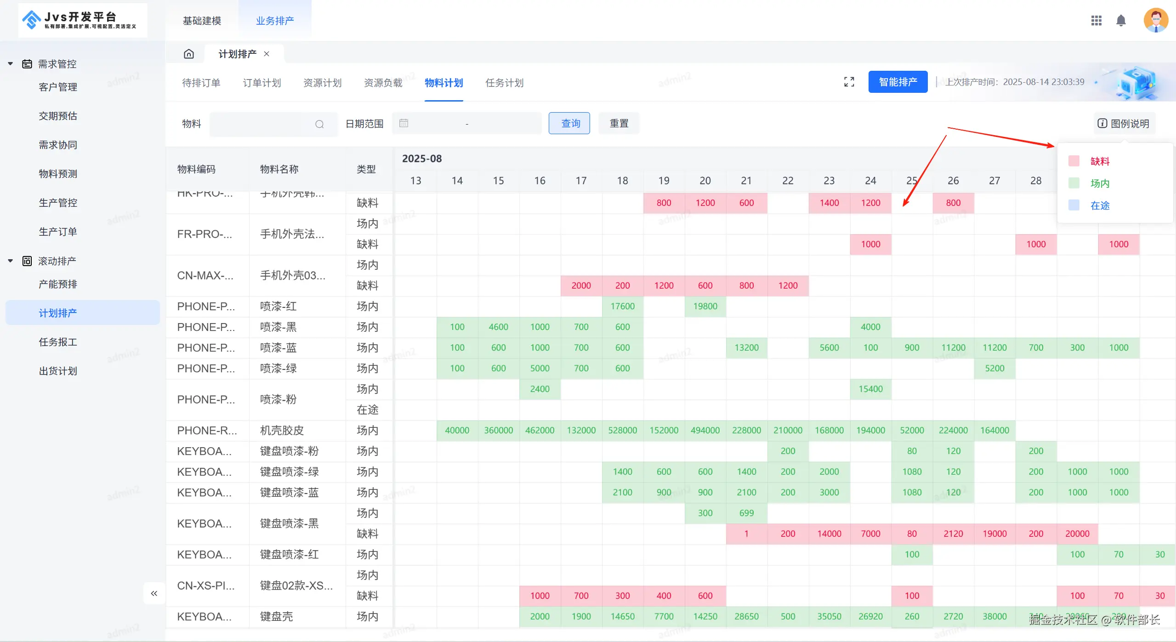Open the app grid launcher icon
The height and width of the screenshot is (642, 1176).
1096,21
